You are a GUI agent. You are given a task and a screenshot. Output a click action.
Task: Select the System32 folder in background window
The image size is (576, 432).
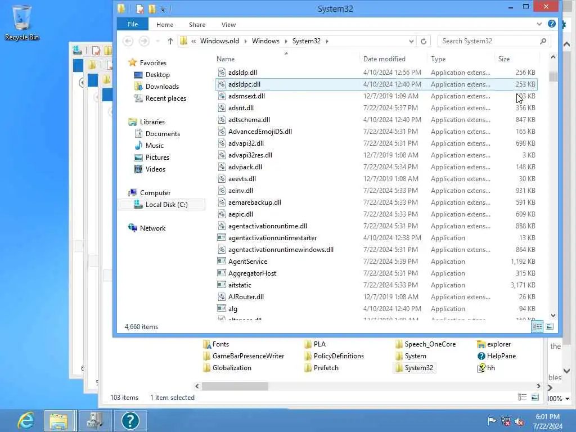pyautogui.click(x=415, y=368)
